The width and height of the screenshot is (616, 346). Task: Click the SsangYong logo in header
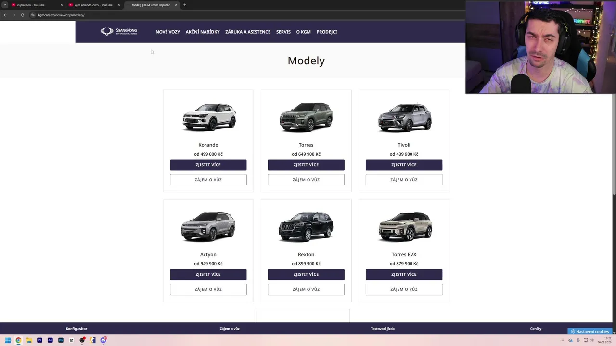pos(118,32)
